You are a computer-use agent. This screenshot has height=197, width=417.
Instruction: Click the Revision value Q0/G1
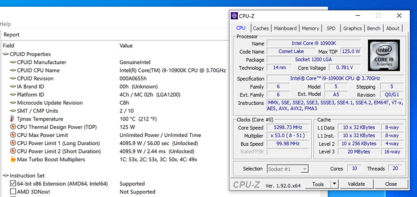pos(392,94)
